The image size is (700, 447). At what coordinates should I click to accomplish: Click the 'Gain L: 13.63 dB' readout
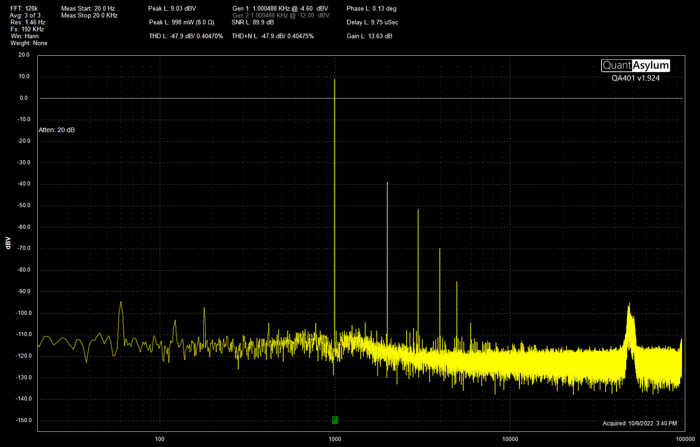pos(369,36)
